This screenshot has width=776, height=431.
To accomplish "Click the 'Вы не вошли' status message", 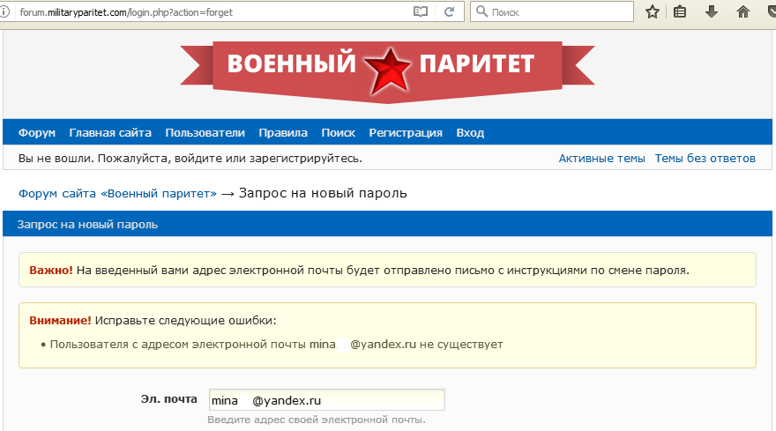I will pyautogui.click(x=190, y=159).
